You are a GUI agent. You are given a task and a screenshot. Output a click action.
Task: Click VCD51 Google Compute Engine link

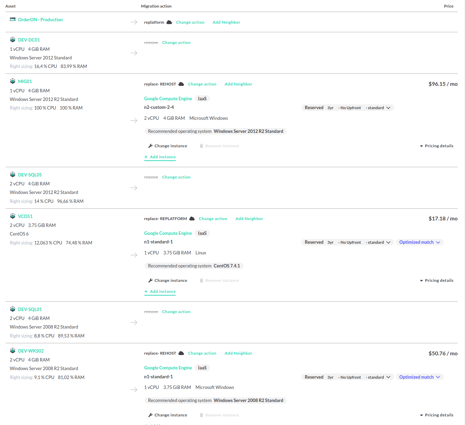coord(168,233)
